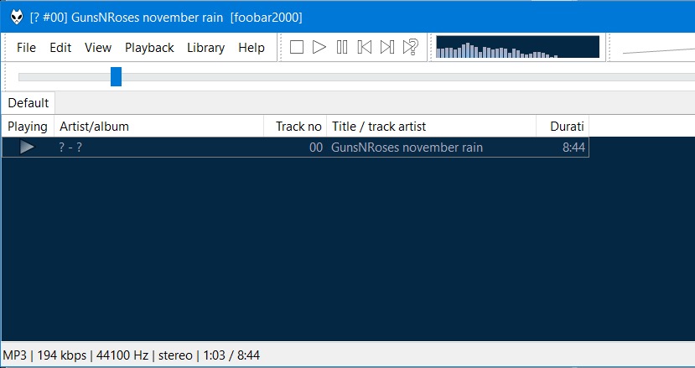Select the '? - ?' artist cell
Image resolution: width=695 pixels, height=368 pixels.
click(x=70, y=148)
